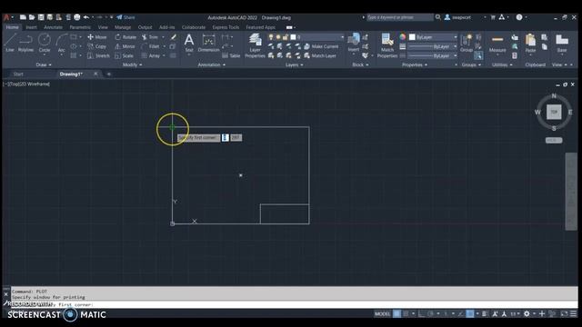Click the Undo arrow in quick access toolbar
This screenshot has width=582, height=327.
86,17
